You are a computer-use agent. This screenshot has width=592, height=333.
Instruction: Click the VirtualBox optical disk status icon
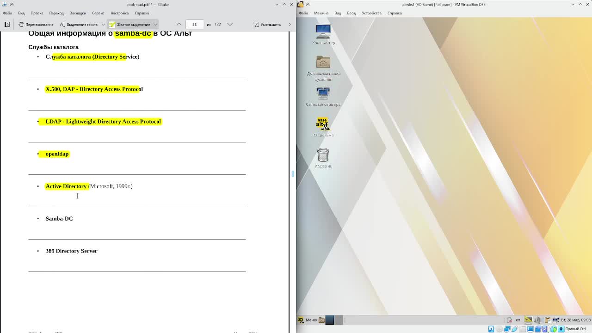point(499,329)
